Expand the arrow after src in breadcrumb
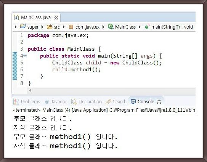 [64, 27]
